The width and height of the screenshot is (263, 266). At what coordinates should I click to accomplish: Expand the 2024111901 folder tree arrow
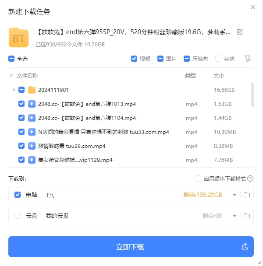click(x=14, y=90)
